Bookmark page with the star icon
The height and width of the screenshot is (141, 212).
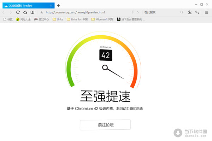click(x=42, y=12)
